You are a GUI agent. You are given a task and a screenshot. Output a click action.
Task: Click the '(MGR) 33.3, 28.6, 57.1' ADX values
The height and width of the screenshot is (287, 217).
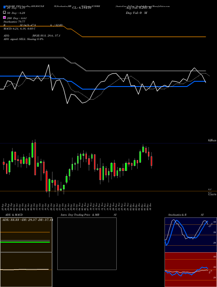tap(46, 36)
